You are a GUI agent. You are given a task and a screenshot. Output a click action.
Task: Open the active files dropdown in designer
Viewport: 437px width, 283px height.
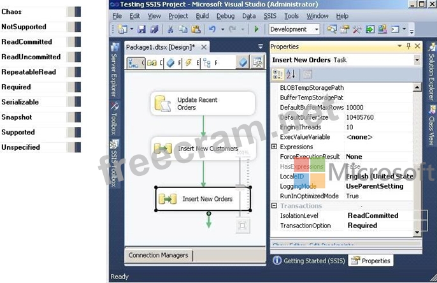click(x=261, y=47)
